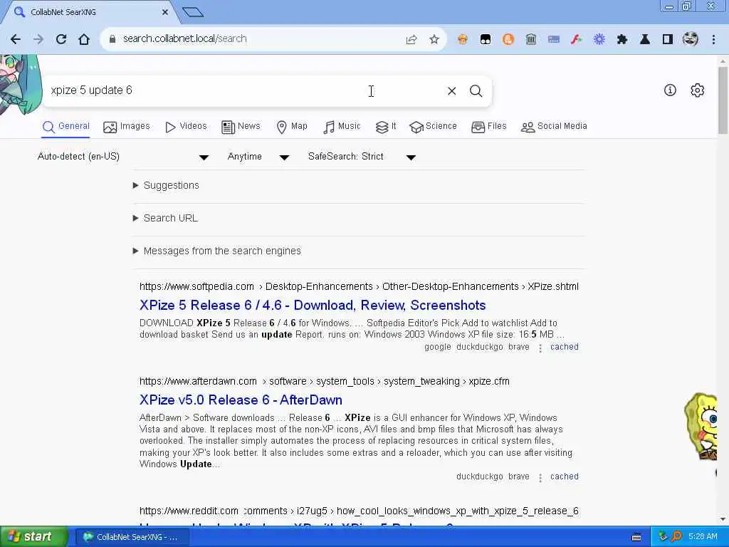Submit search with magnifier icon
Screen dimensions: 729x547
(x=476, y=91)
